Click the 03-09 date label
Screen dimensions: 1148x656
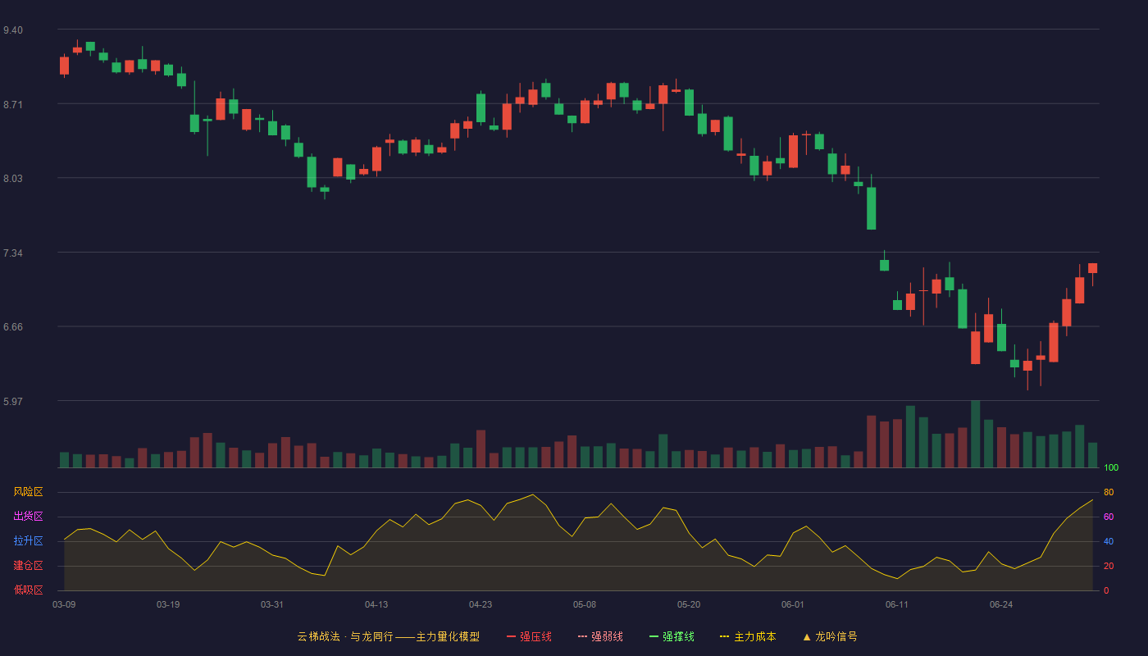pos(64,604)
